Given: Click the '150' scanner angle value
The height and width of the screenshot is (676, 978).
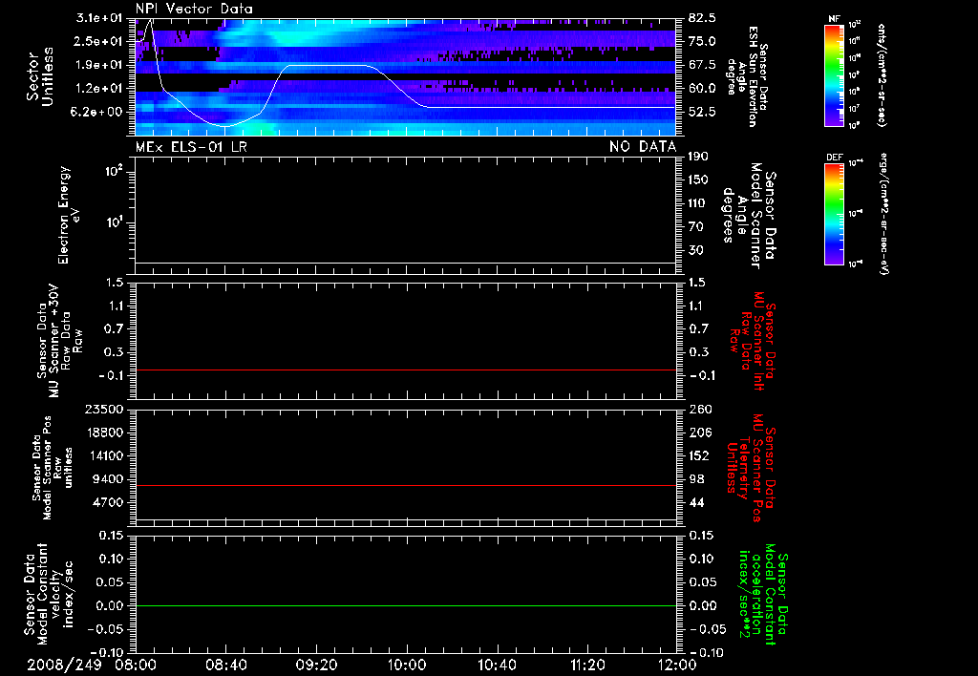Looking at the screenshot, I should [x=698, y=180].
